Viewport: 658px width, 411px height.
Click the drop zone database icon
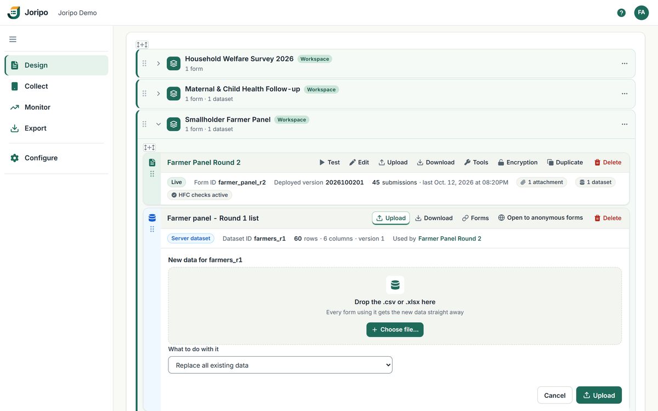[x=395, y=285]
